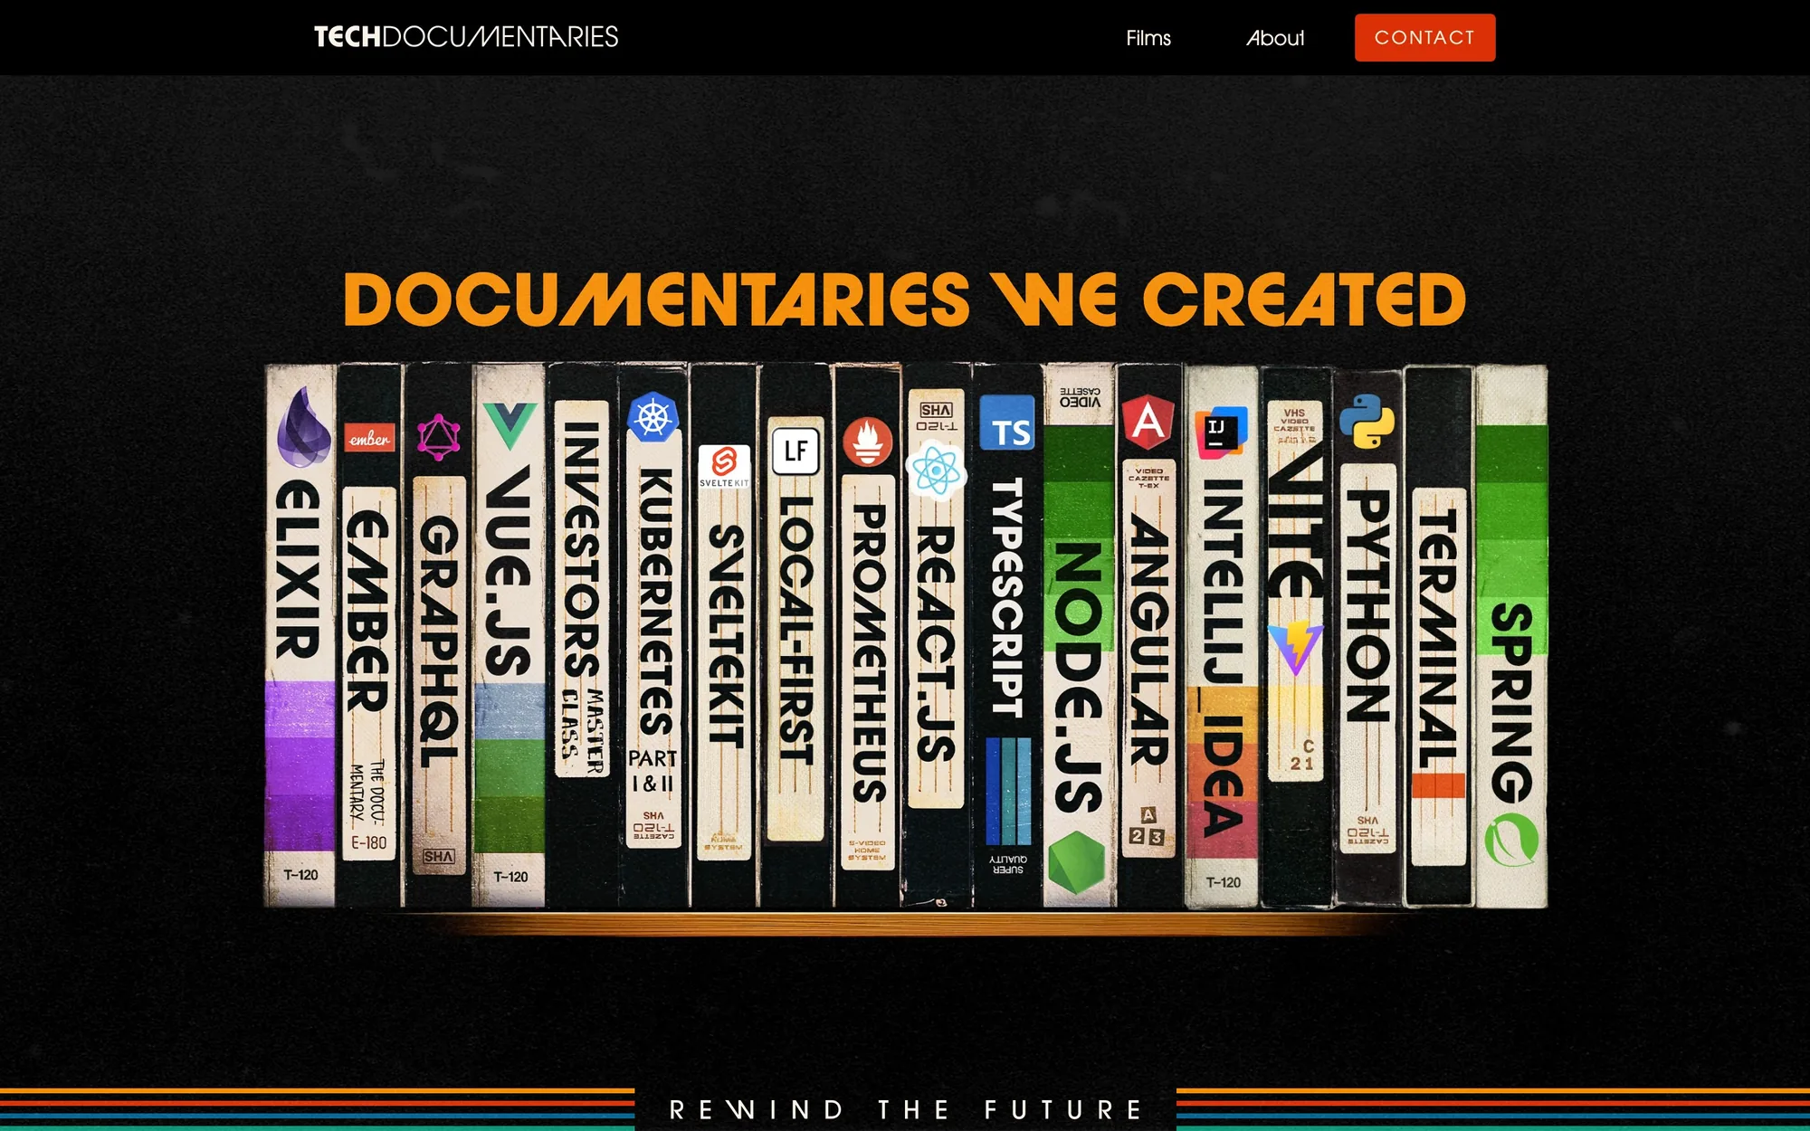Click the Kubernetes blue helm wheel logo
1810x1131 pixels.
pyautogui.click(x=653, y=417)
